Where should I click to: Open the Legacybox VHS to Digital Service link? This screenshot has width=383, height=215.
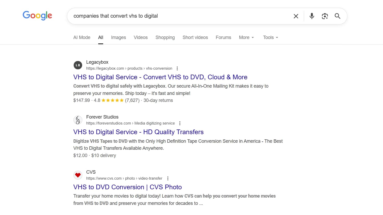point(160,77)
